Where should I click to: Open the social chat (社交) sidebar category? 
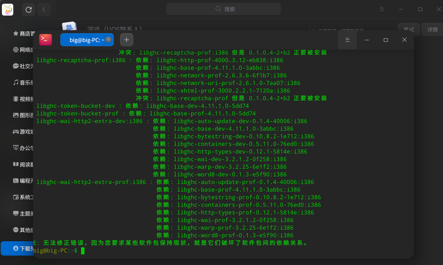(23, 66)
